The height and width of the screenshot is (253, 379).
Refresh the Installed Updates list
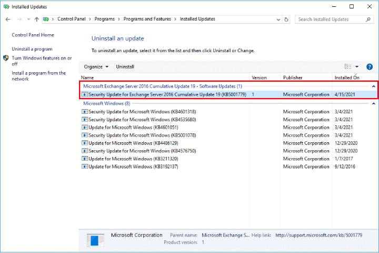[286, 20]
